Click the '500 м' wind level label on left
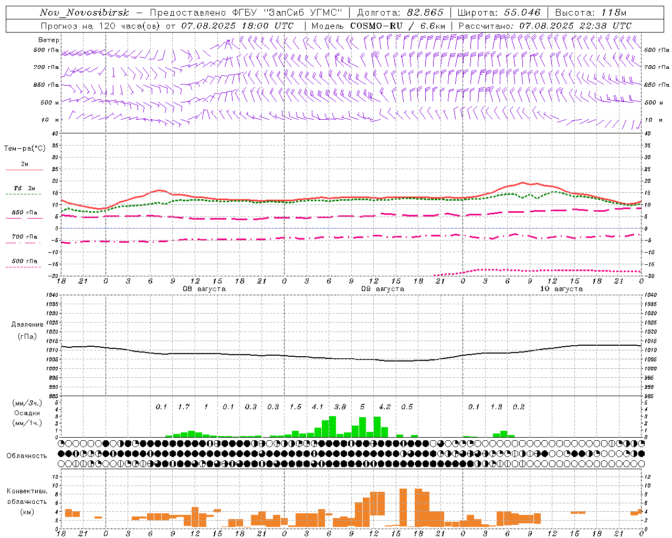Viewport: 672px width, 538px height. [50, 102]
